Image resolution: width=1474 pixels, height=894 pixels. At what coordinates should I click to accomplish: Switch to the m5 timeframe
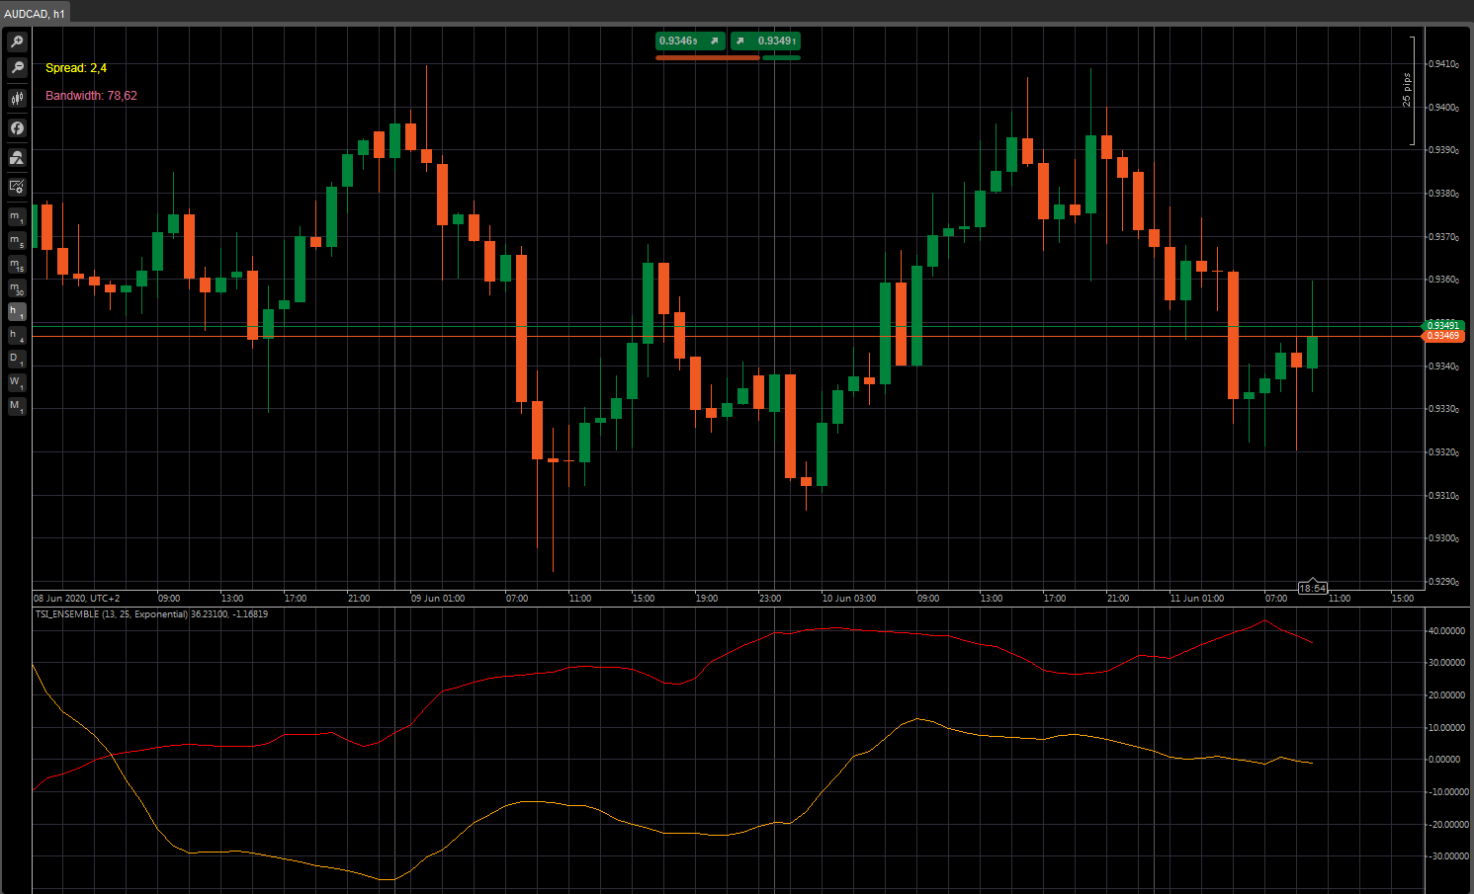(17, 241)
